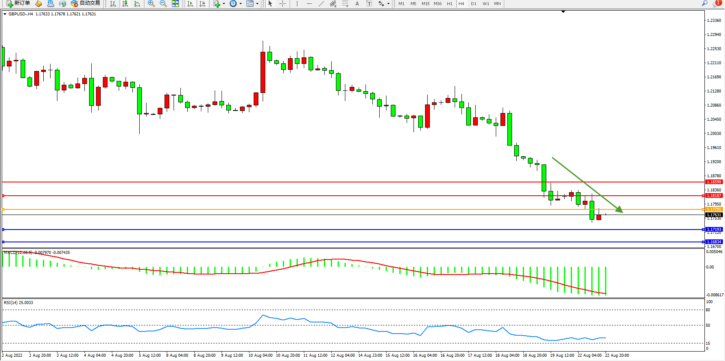Switch chart to bar chart mode
This screenshot has height=361, width=725.
[x=113, y=3]
